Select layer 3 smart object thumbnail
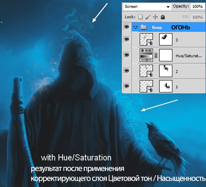Viewport: 206px width, 187px height. click(x=146, y=39)
